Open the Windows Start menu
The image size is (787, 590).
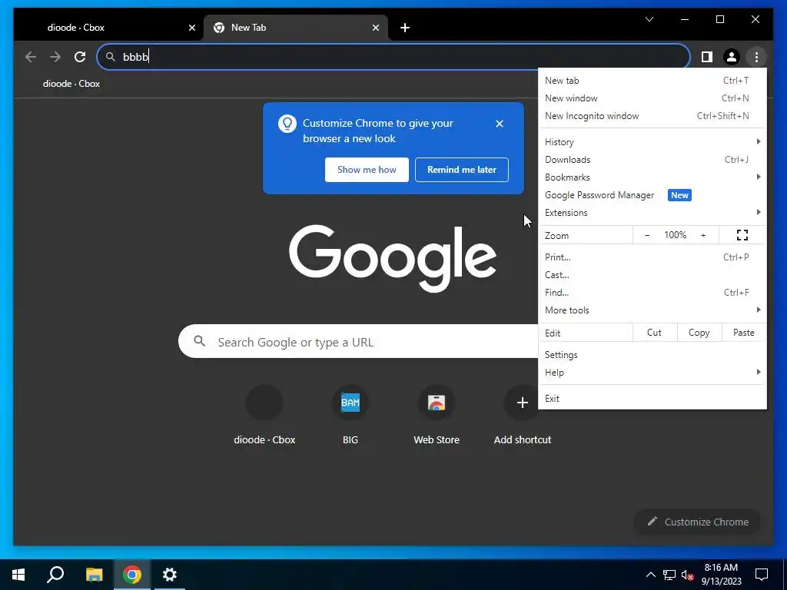(18, 575)
